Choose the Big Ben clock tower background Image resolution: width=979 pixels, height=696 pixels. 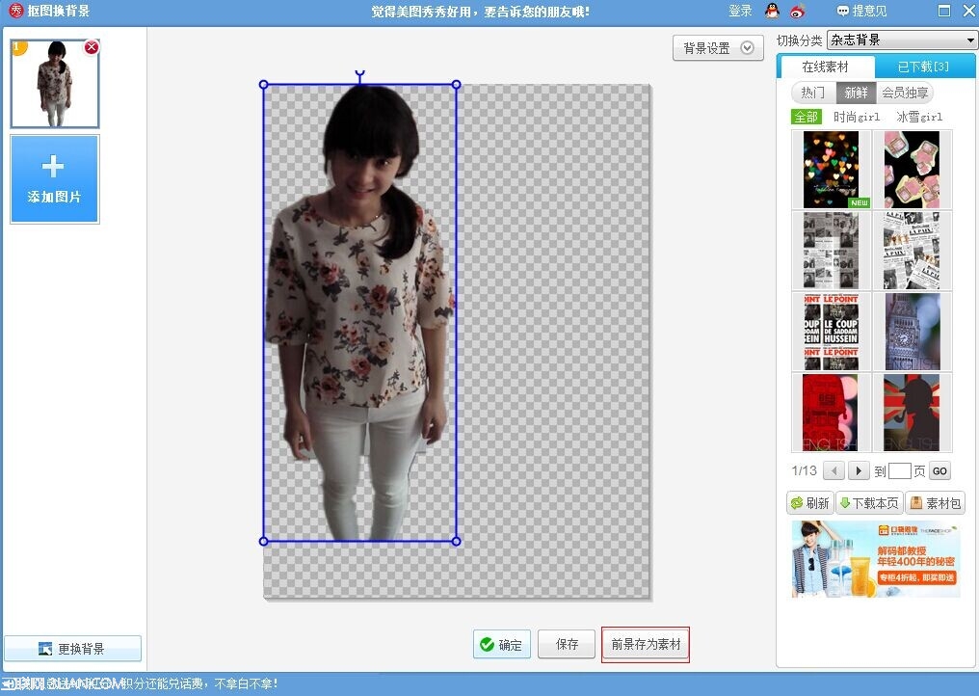tap(913, 332)
